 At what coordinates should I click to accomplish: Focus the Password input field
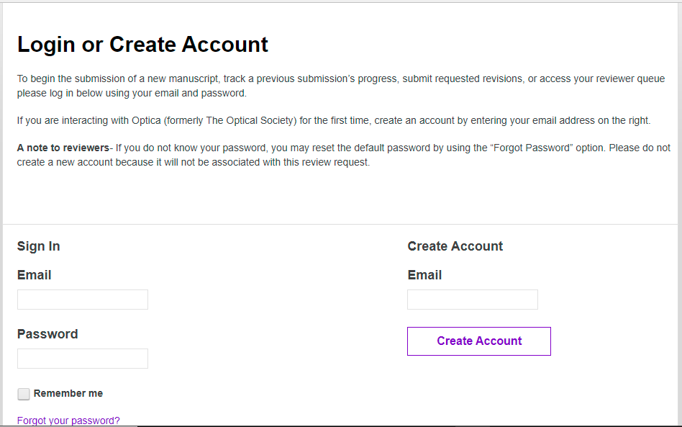(83, 359)
